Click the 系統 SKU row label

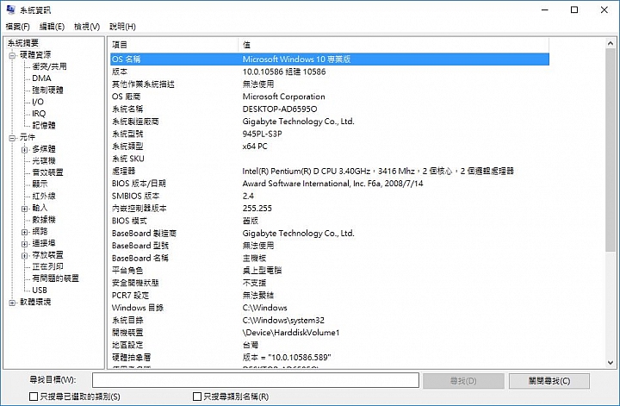(x=128, y=159)
